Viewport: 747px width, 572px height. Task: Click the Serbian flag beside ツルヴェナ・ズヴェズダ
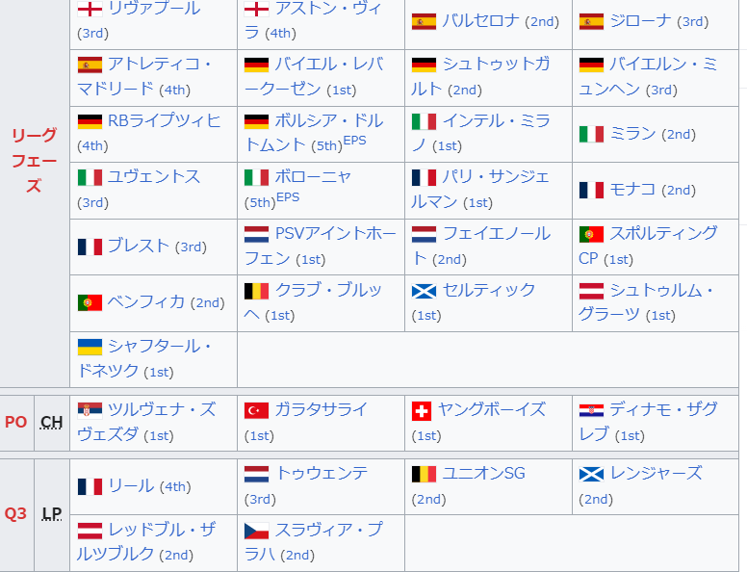click(x=90, y=410)
